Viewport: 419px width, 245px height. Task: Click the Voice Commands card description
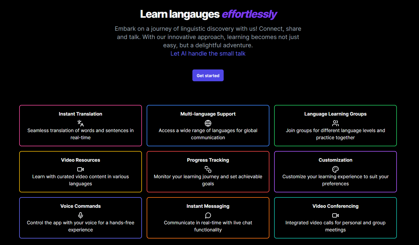81,226
